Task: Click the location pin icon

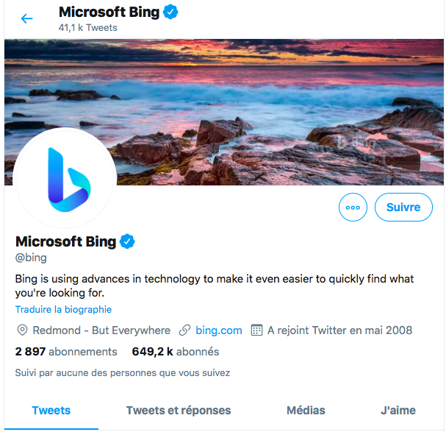Action: [22, 330]
